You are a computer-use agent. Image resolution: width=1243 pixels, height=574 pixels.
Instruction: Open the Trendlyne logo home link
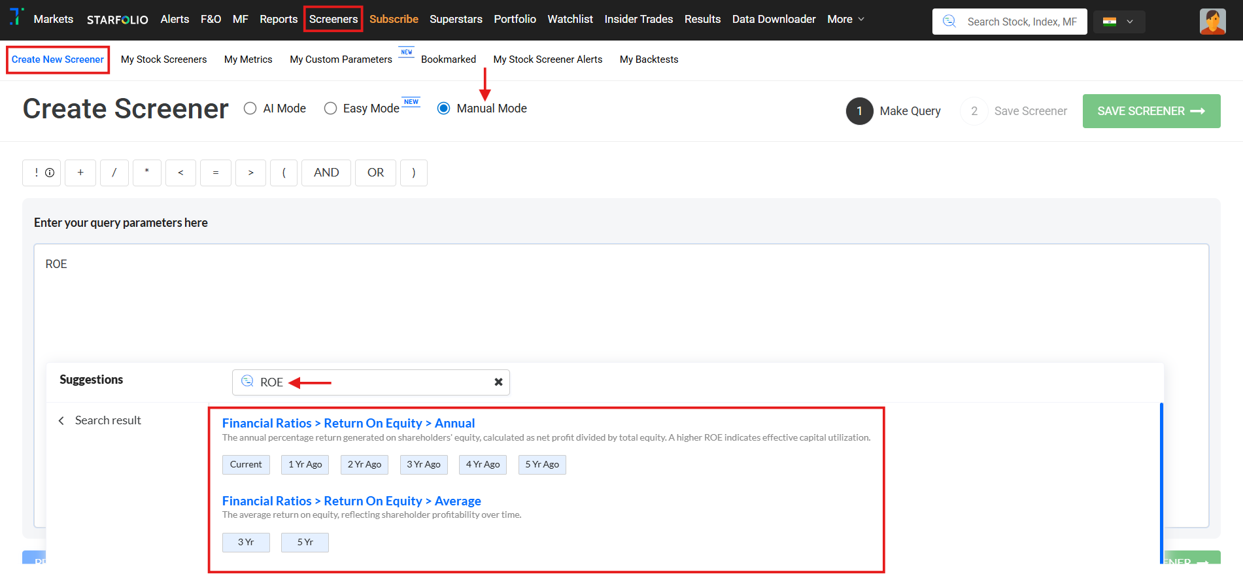coord(17,16)
